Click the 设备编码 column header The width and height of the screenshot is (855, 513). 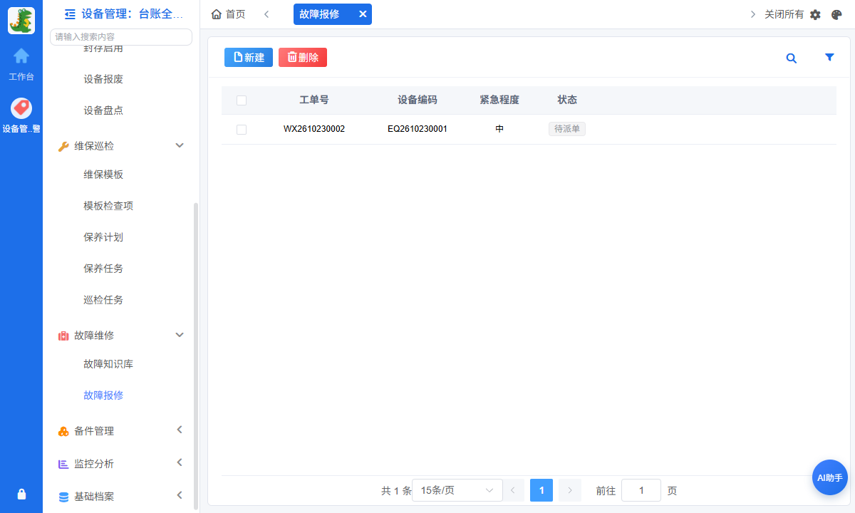[x=418, y=100]
